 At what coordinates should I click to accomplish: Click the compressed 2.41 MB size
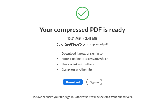(91, 38)
